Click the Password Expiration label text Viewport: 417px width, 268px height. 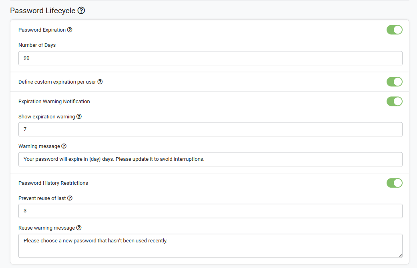click(42, 30)
